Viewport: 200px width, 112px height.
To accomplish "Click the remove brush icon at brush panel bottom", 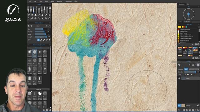I will tap(50, 110).
